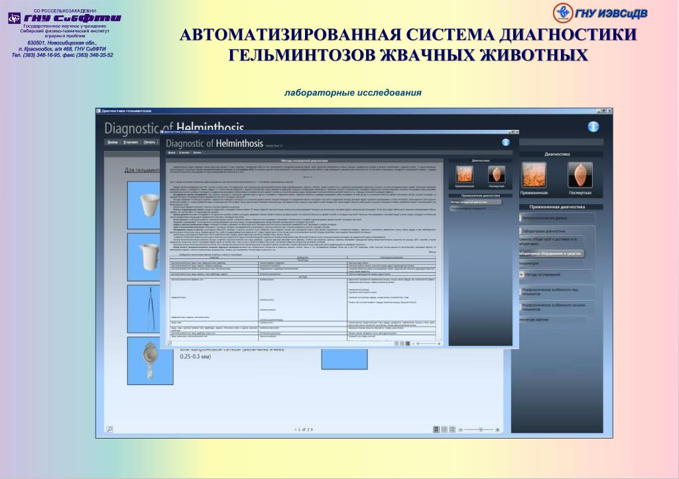Select Методы посмертной диагностики in front window
Image resolution: width=679 pixels, height=479 pixels.
(475, 202)
